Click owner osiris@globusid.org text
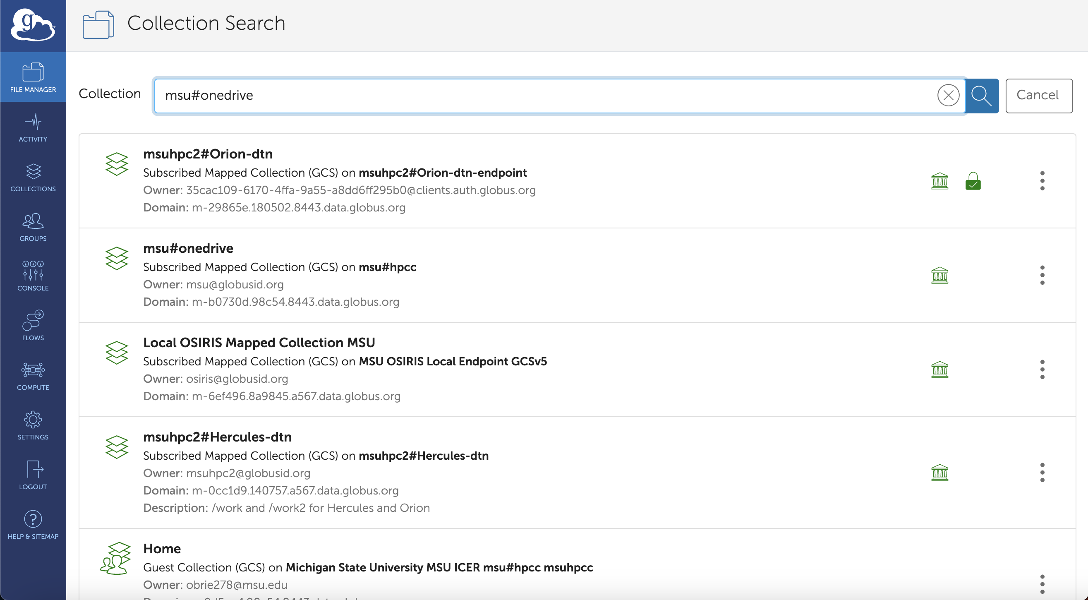The image size is (1088, 600). click(237, 379)
